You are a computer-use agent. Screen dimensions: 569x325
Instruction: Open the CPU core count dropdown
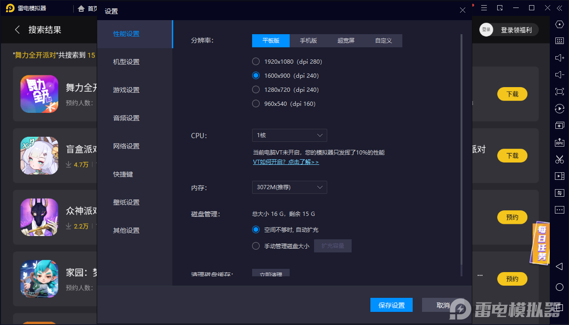[x=289, y=135]
